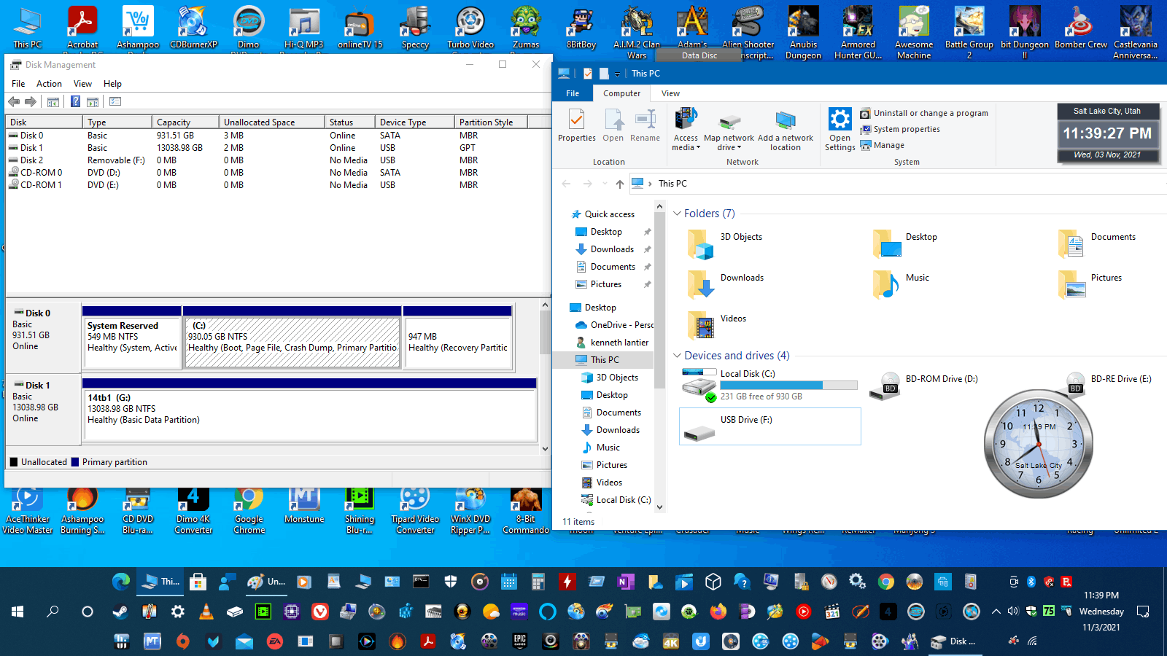1167x656 pixels.
Task: Open the 3D Objects folder in main pane
Action: [x=726, y=243]
